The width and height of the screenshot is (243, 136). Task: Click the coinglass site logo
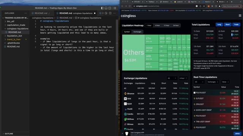pos(128,16)
